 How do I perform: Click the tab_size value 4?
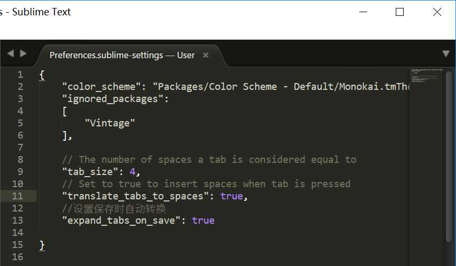(x=133, y=172)
